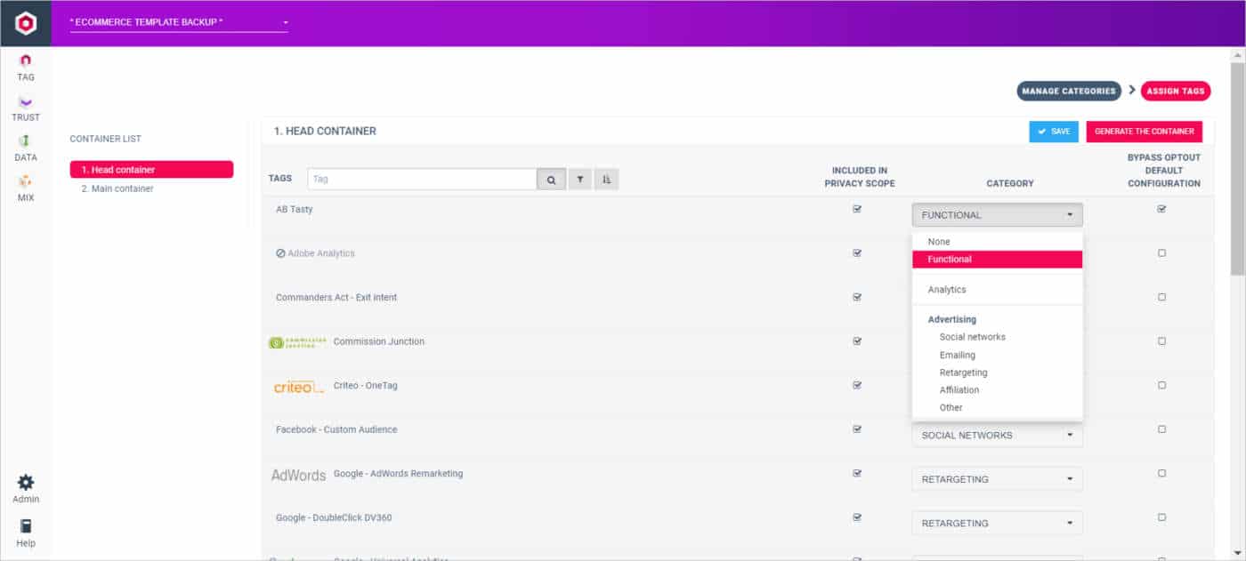Image resolution: width=1246 pixels, height=561 pixels.
Task: Click the page vertical scrollbar
Action: click(x=1238, y=169)
